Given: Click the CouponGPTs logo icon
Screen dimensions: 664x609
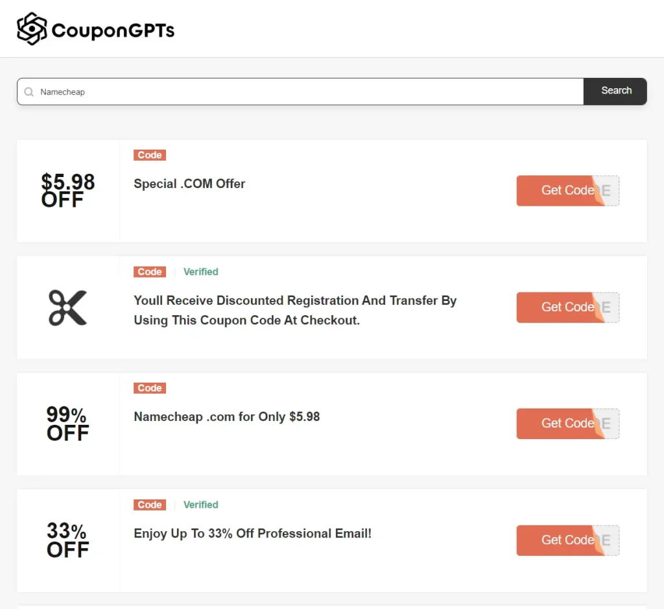Looking at the screenshot, I should (x=30, y=29).
